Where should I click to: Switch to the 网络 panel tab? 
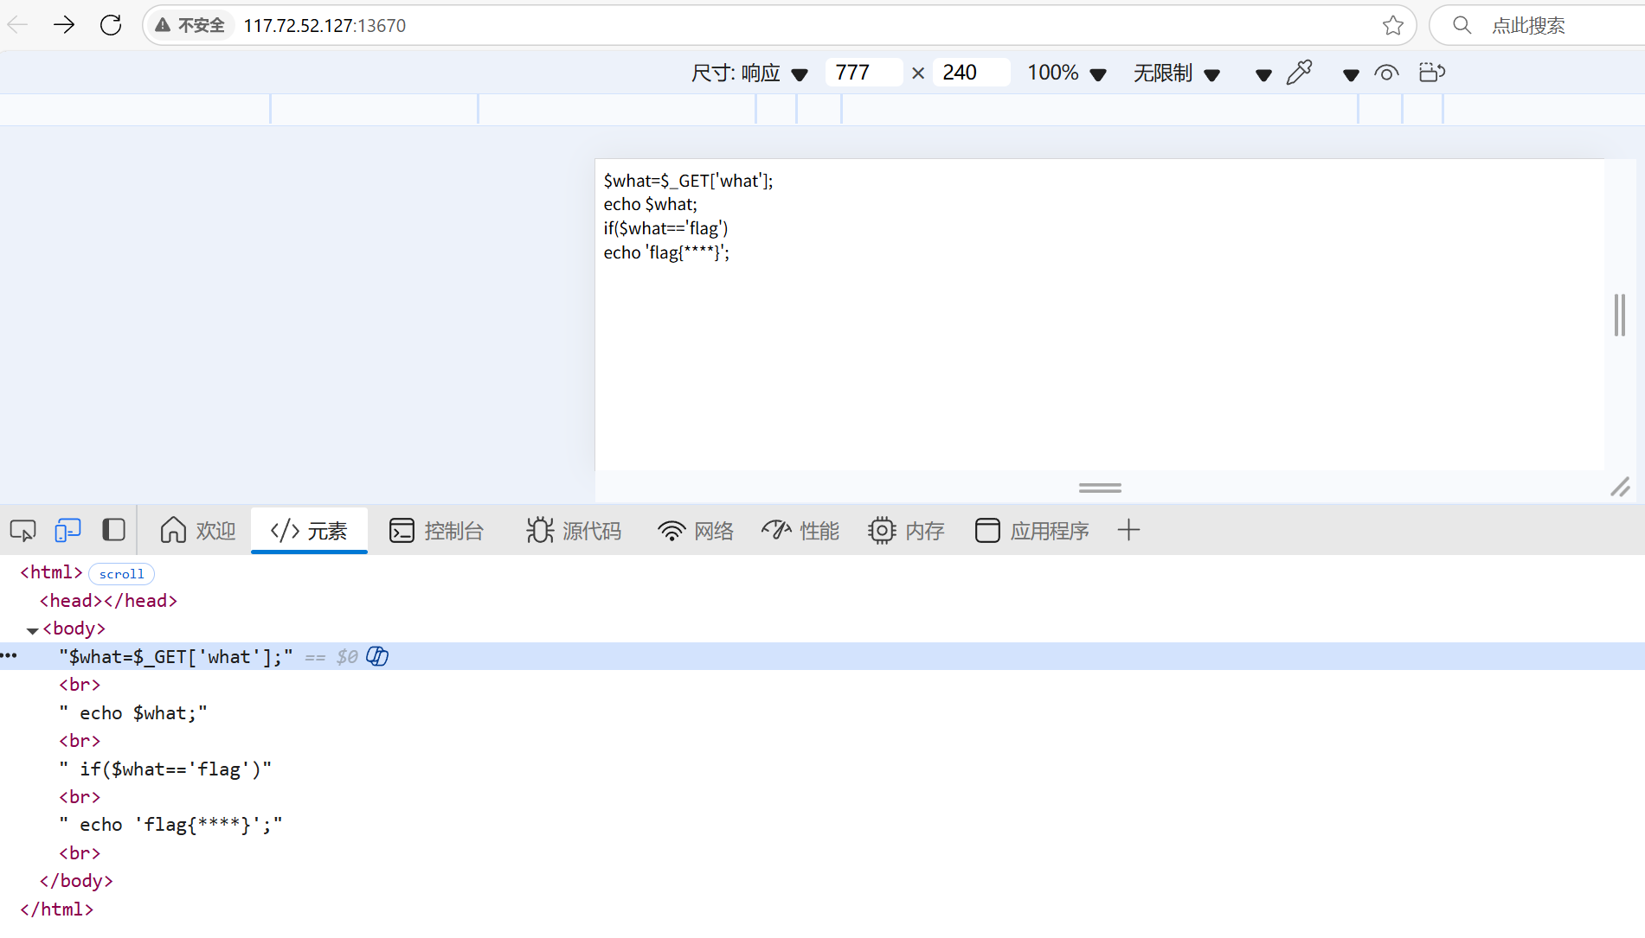click(695, 530)
